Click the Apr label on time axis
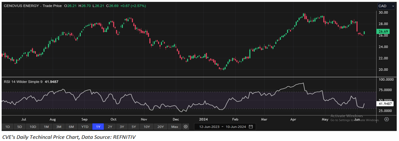399x141 pixels. [294, 120]
